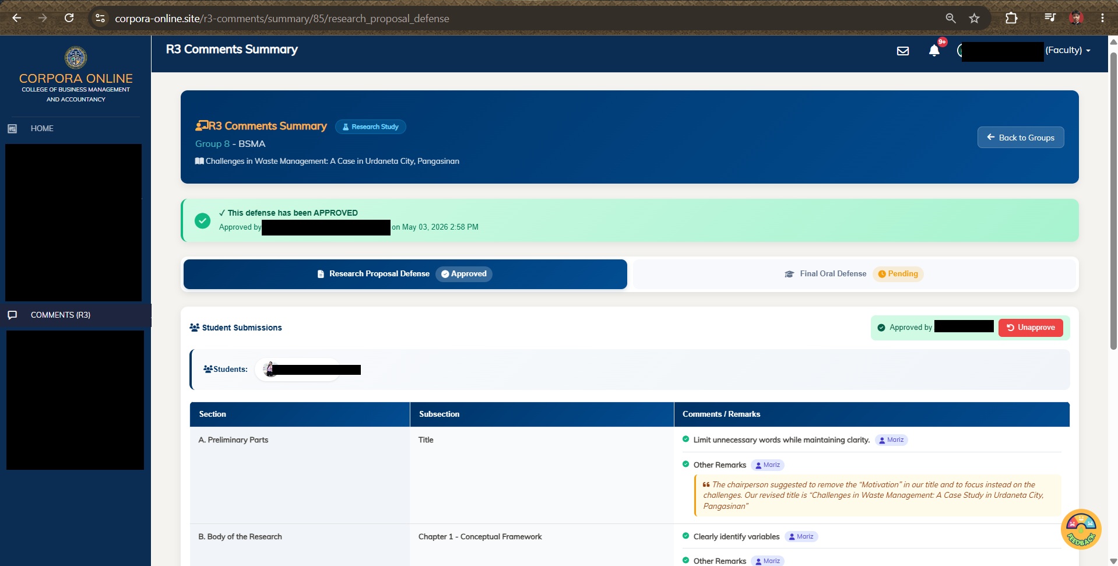The height and width of the screenshot is (566, 1118).
Task: Open the Chrome three-dot menu
Action: tap(1102, 18)
